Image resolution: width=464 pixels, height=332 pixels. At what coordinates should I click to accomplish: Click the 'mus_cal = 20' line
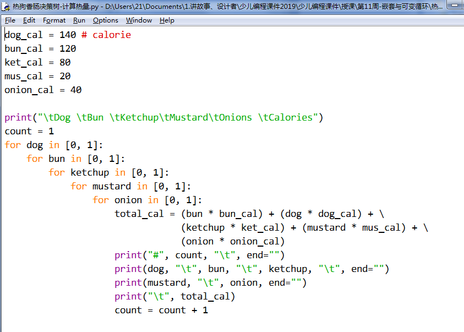tap(37, 77)
